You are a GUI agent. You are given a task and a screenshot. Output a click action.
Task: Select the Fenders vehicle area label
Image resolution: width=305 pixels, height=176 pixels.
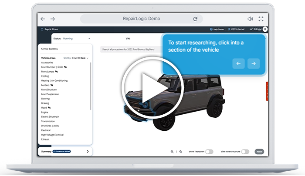pos(45,85)
